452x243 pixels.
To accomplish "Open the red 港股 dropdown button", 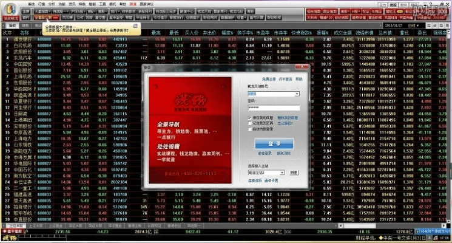I will (x=345, y=12).
